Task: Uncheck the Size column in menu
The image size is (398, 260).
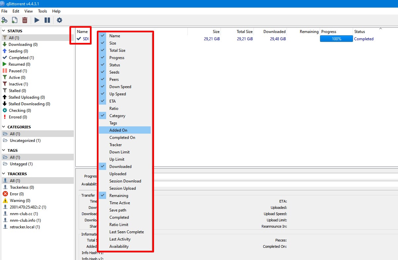Action: [x=125, y=43]
